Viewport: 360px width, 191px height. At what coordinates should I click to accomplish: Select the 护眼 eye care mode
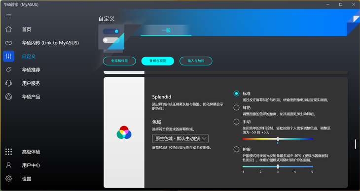tap(236, 150)
